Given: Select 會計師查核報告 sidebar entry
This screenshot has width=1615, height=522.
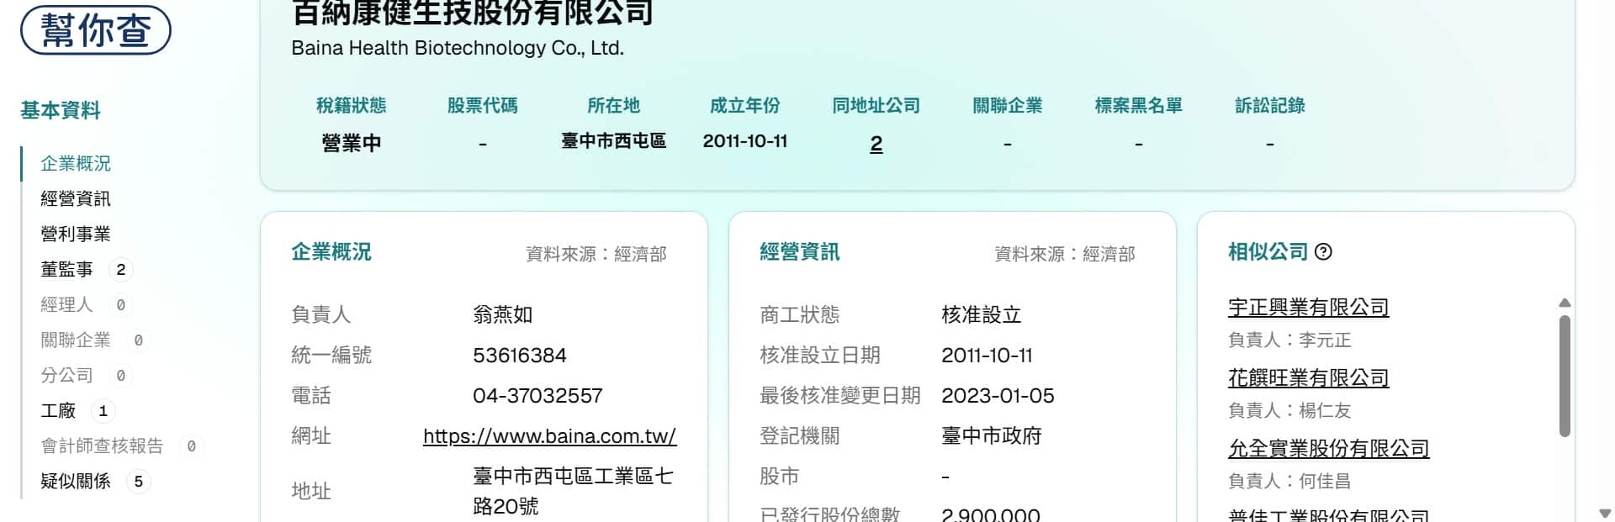Looking at the screenshot, I should [102, 446].
